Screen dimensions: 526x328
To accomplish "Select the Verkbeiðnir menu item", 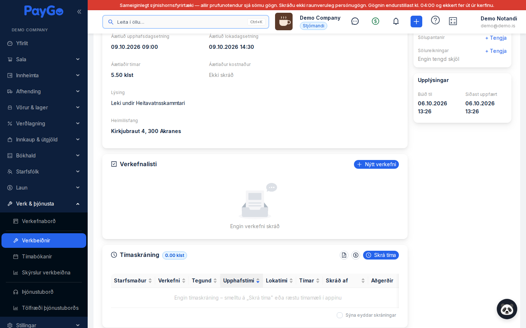I will click(44, 241).
